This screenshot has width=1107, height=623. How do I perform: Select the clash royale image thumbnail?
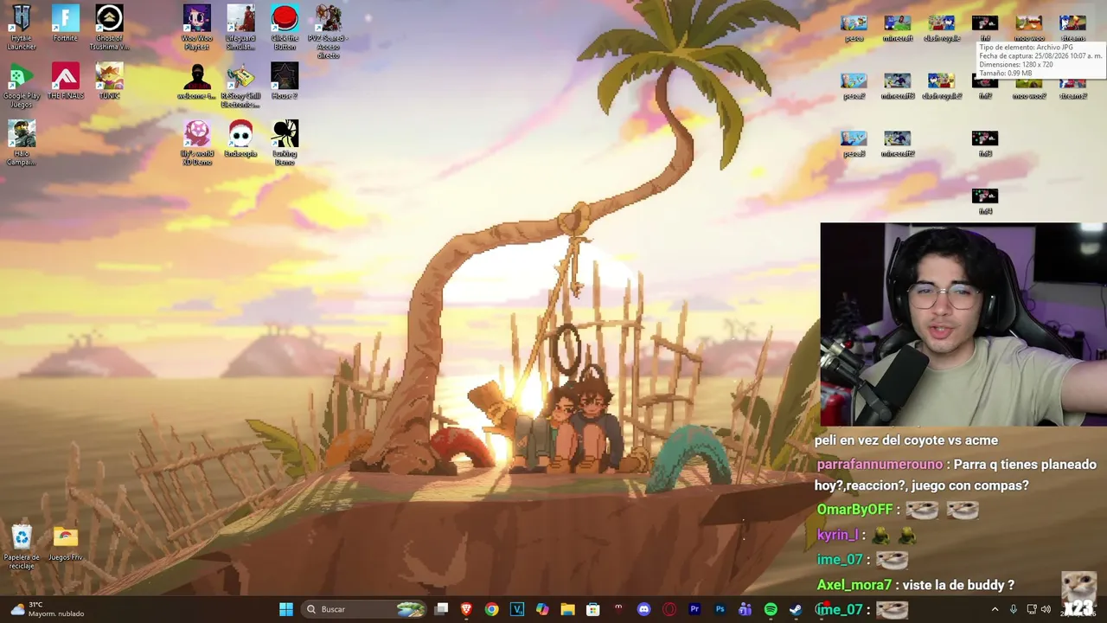pos(941,29)
